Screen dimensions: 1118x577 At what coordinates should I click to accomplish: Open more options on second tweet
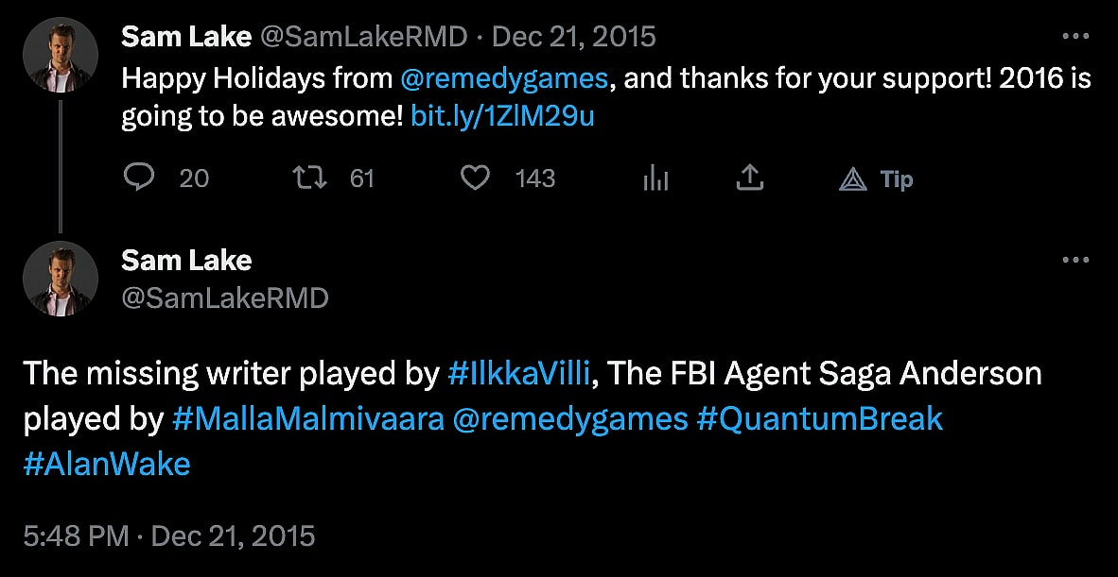pos(1075,260)
